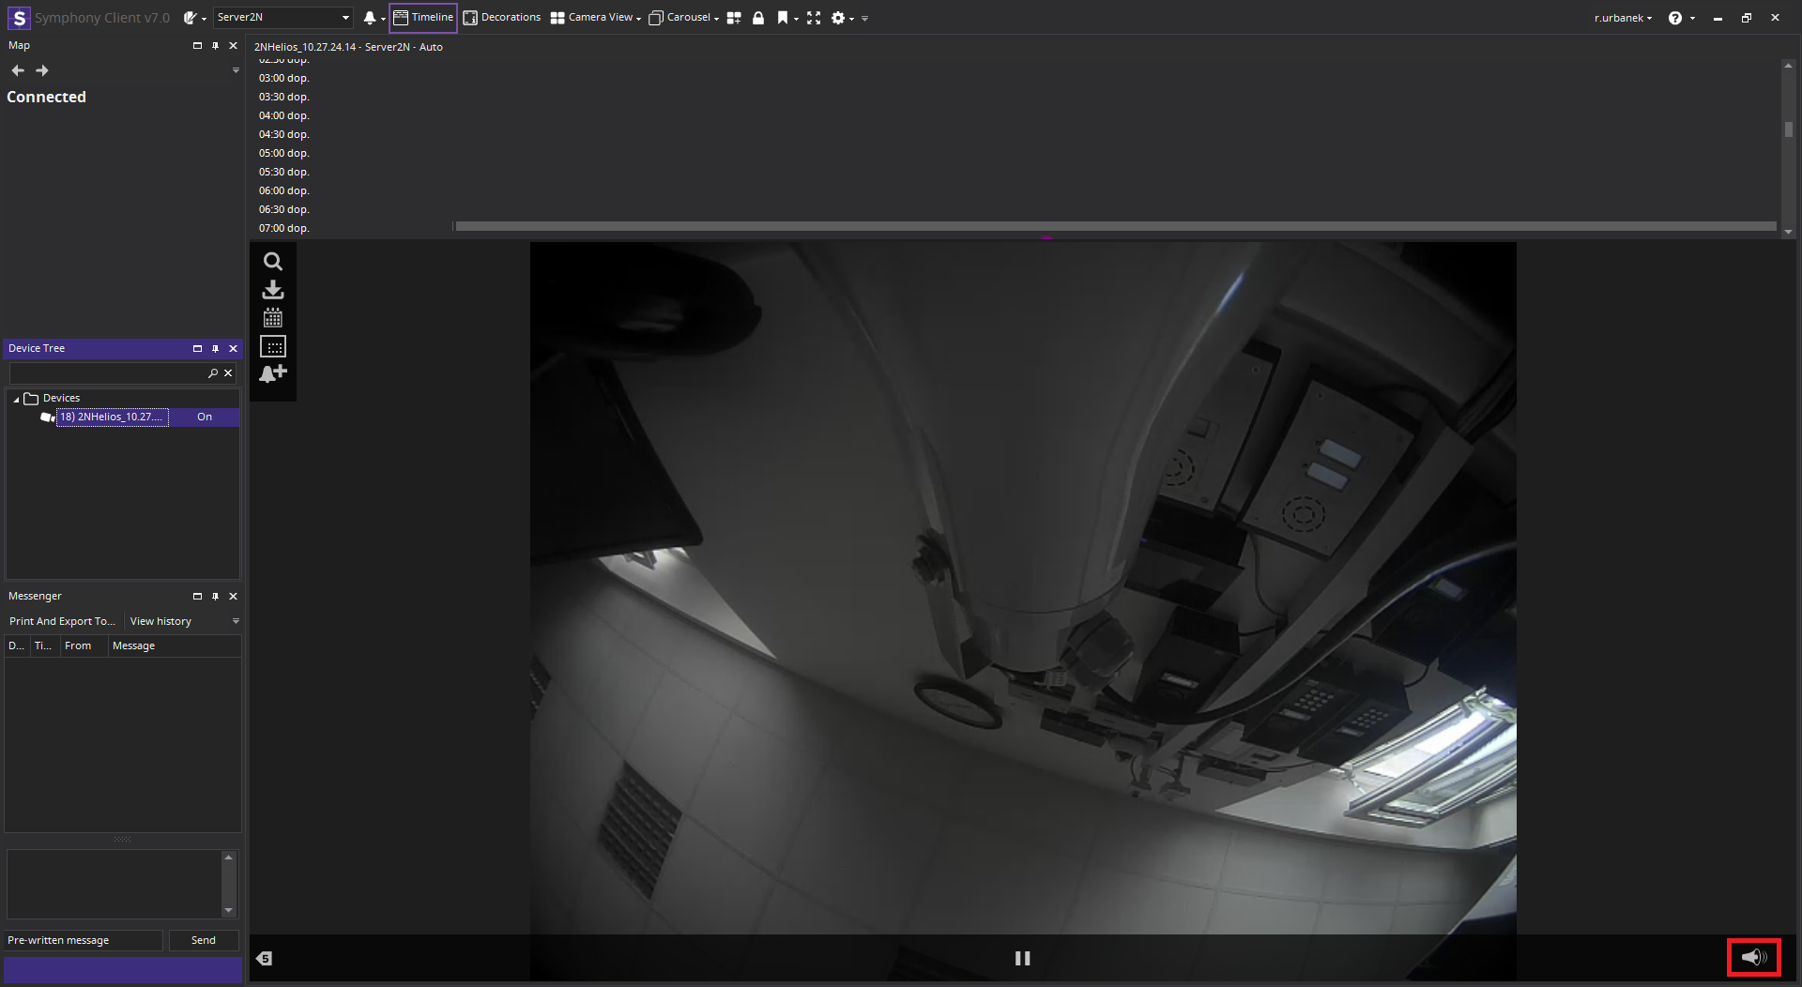Screen dimensions: 1802x987
Task: Open the Carousel menu
Action: (x=683, y=18)
